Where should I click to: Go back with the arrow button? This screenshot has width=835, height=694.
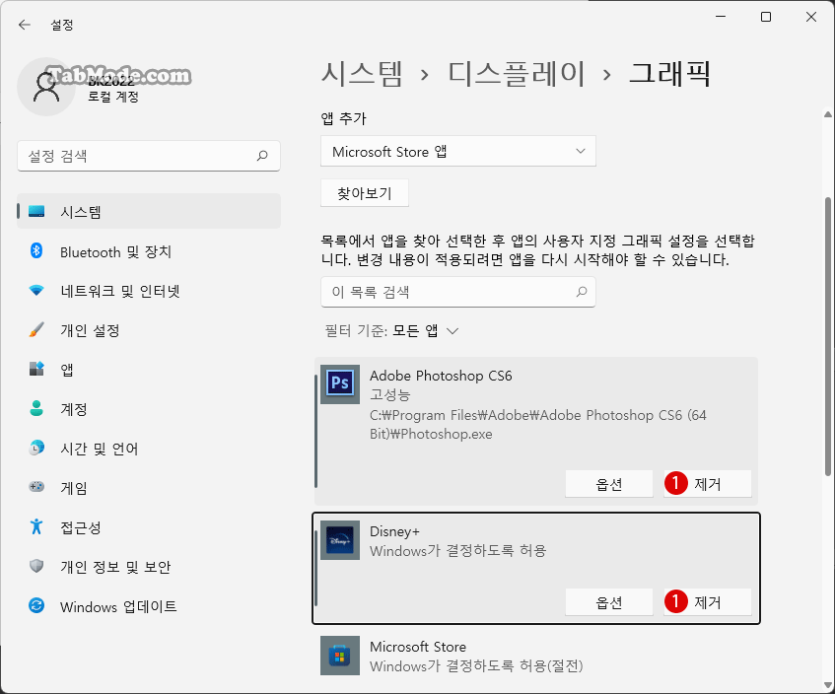25,25
